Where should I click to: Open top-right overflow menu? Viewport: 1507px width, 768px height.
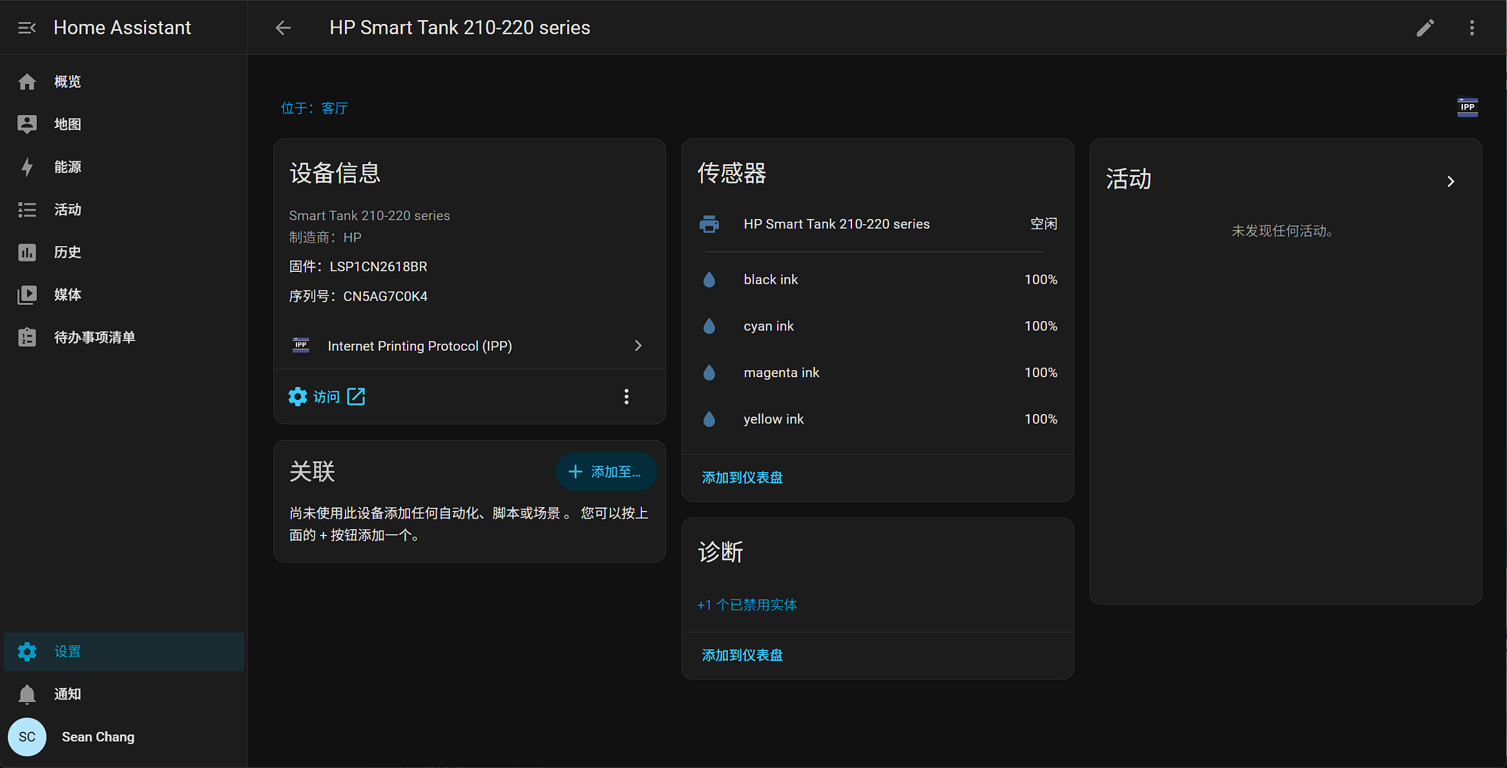[1472, 28]
